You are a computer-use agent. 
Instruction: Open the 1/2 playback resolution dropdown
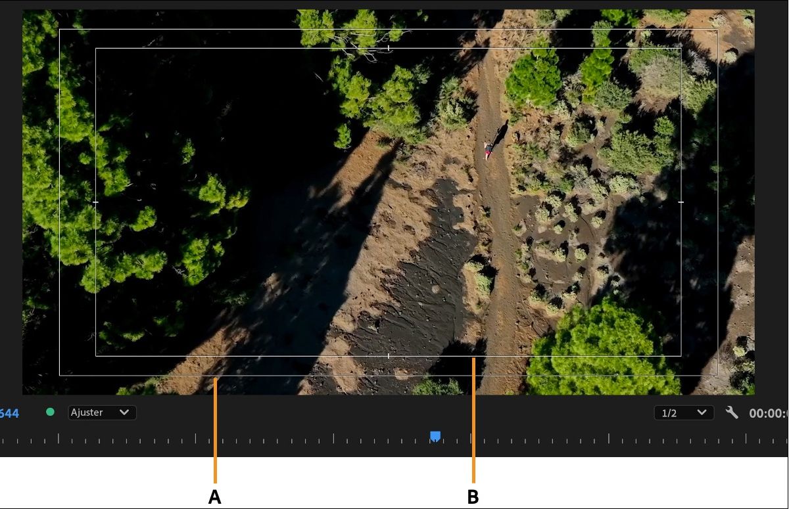[684, 412]
